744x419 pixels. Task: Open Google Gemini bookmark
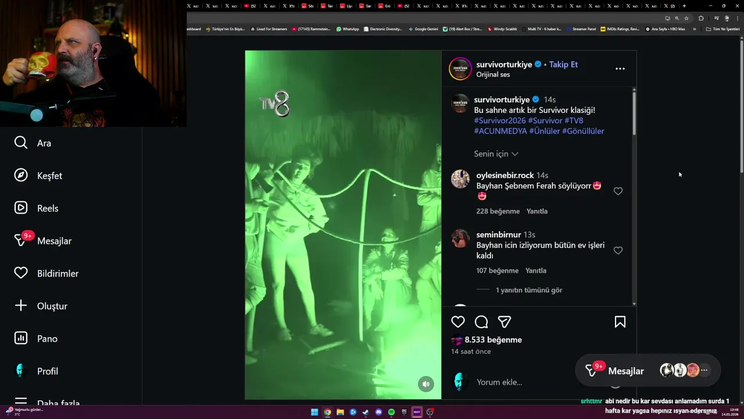click(423, 29)
